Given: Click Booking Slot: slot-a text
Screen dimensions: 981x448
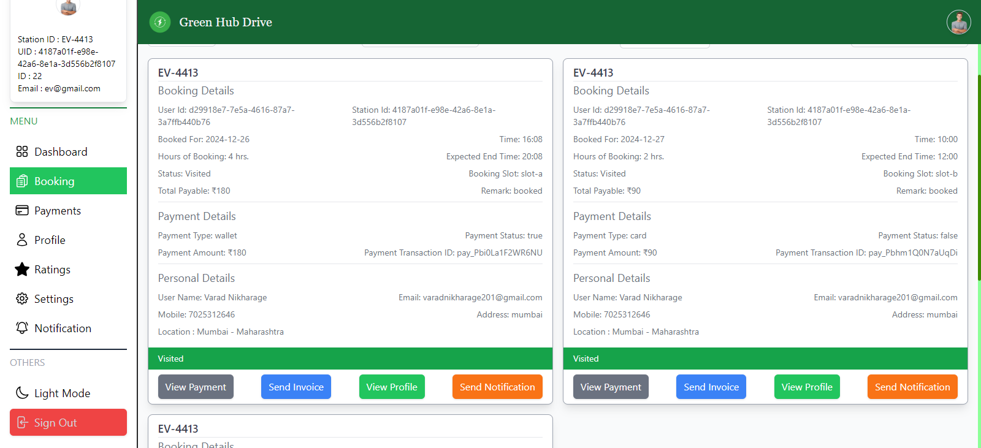Looking at the screenshot, I should tap(505, 173).
